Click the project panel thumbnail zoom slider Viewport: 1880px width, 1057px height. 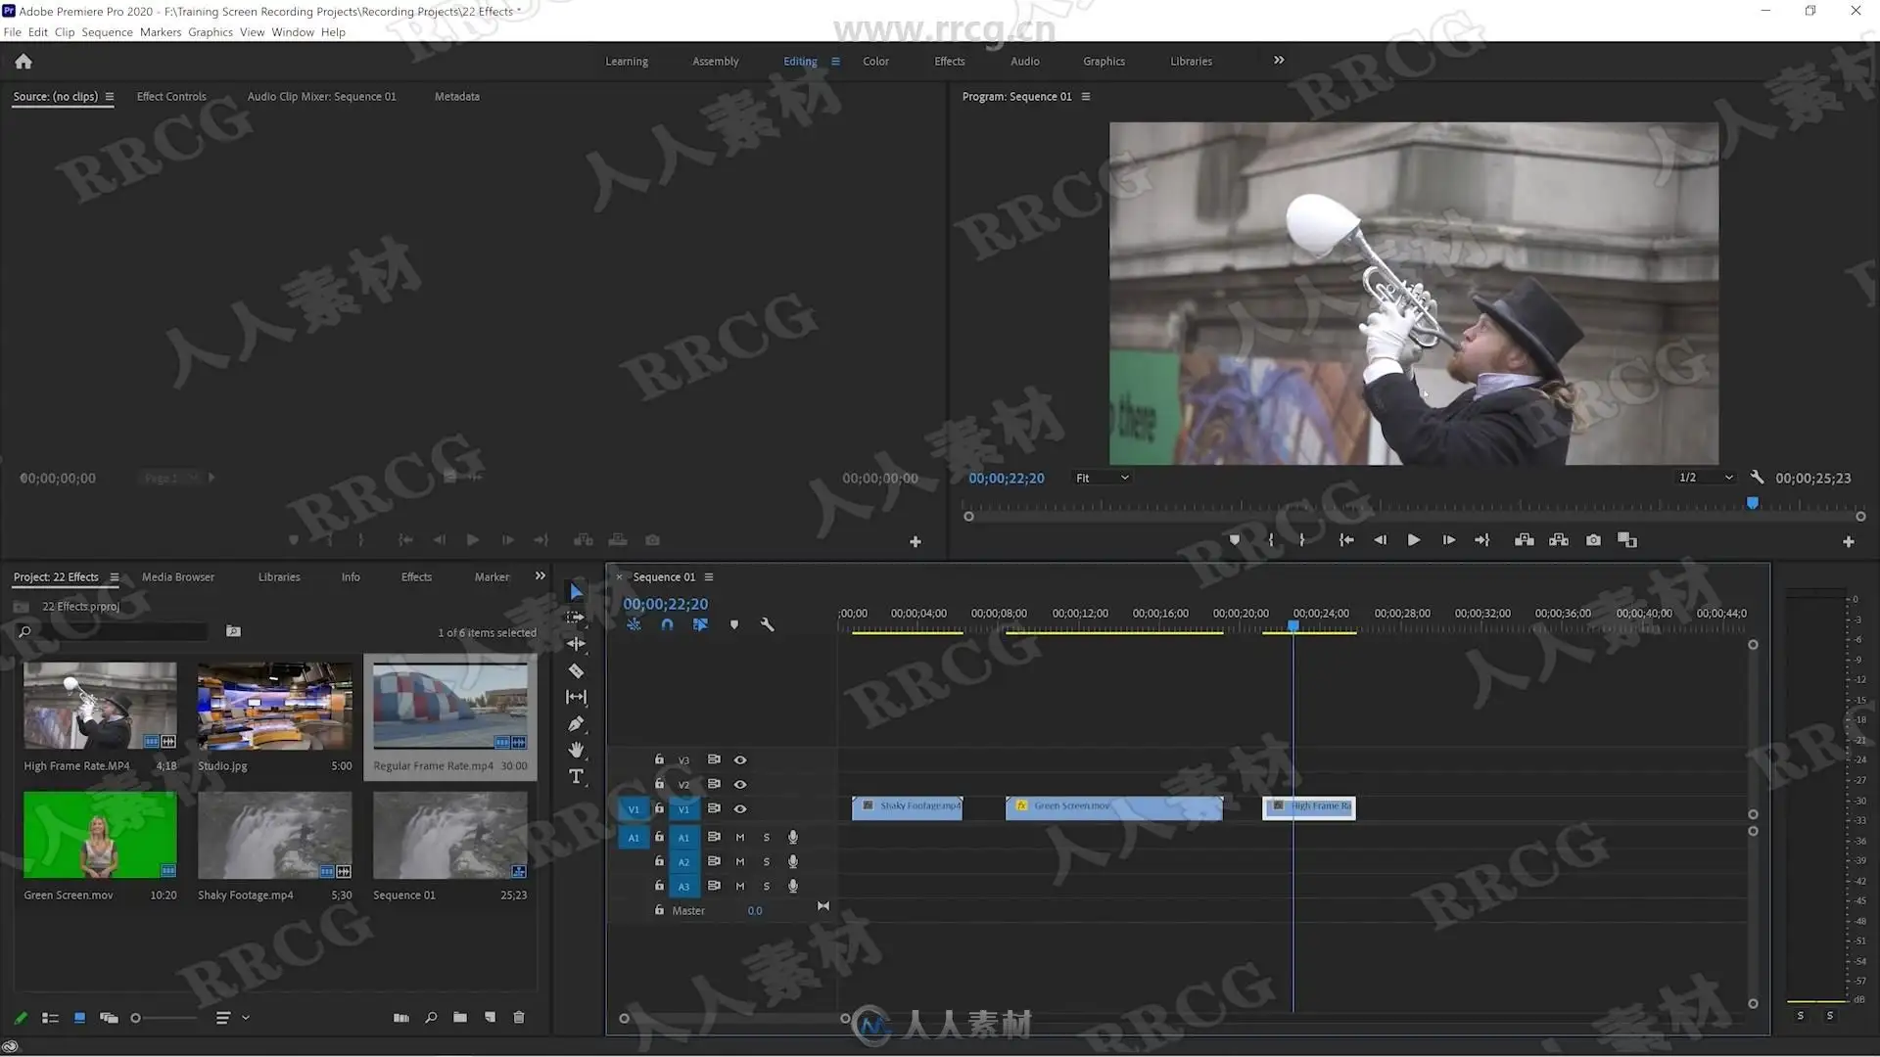click(x=136, y=1018)
